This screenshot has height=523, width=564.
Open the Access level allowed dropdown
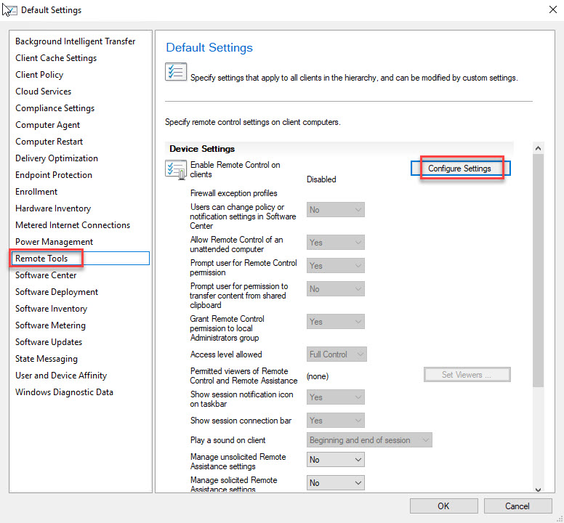point(337,354)
